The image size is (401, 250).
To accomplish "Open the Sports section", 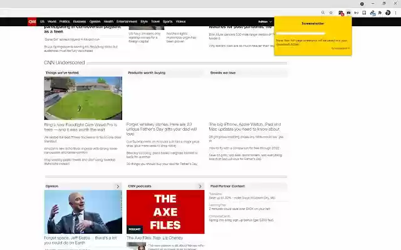I will [x=167, y=22].
